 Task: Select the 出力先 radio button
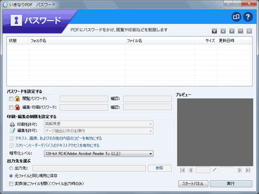(11, 168)
